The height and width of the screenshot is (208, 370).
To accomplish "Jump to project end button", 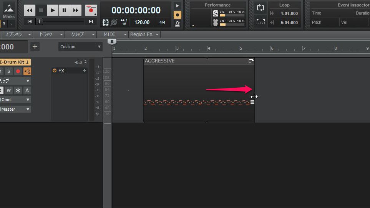I will click(91, 21).
